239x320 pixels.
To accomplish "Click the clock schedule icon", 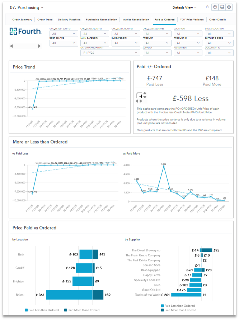I will point(215,7).
